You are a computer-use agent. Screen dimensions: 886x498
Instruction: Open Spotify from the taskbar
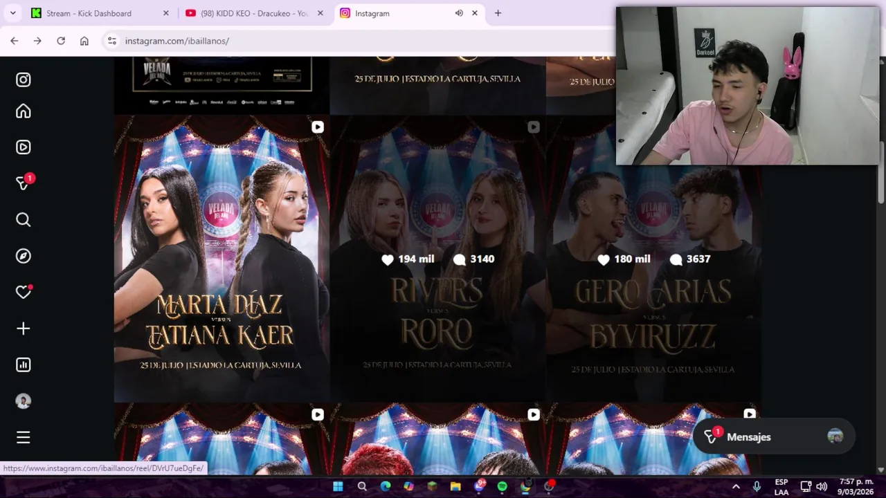(502, 486)
